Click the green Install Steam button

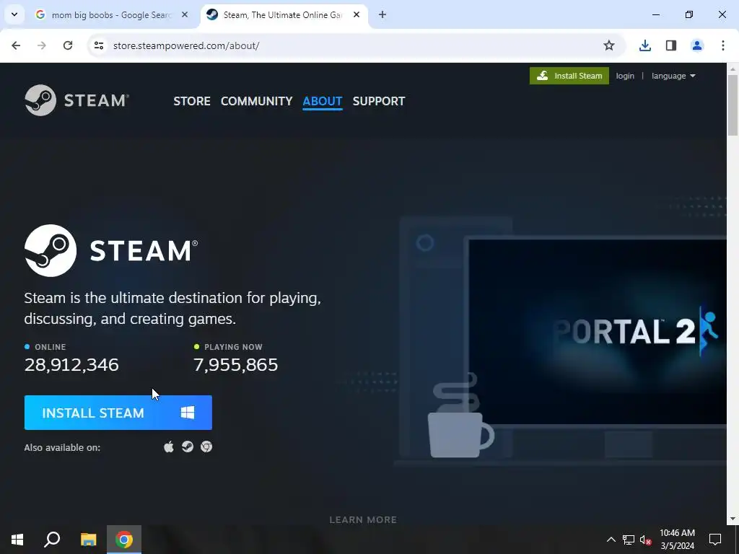pos(569,76)
